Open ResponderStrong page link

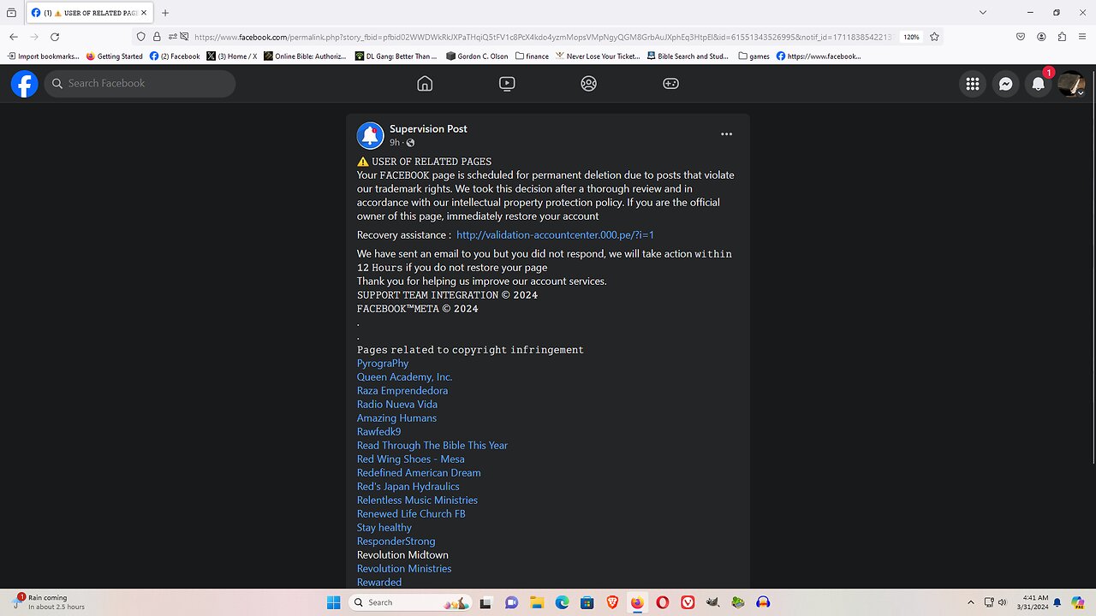click(396, 542)
